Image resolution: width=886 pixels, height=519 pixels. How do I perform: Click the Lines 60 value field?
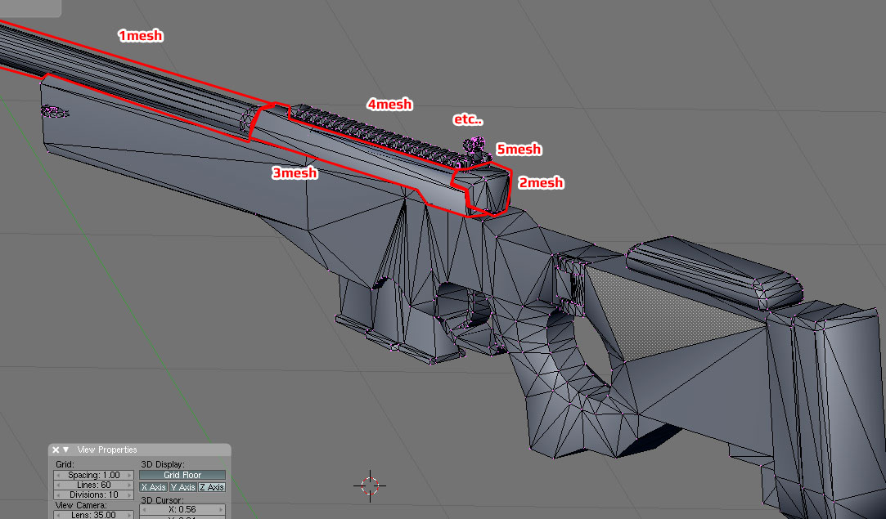(94, 485)
